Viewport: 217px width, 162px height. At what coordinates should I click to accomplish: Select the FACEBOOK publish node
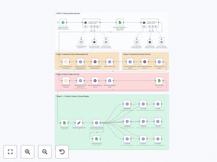[127, 121]
